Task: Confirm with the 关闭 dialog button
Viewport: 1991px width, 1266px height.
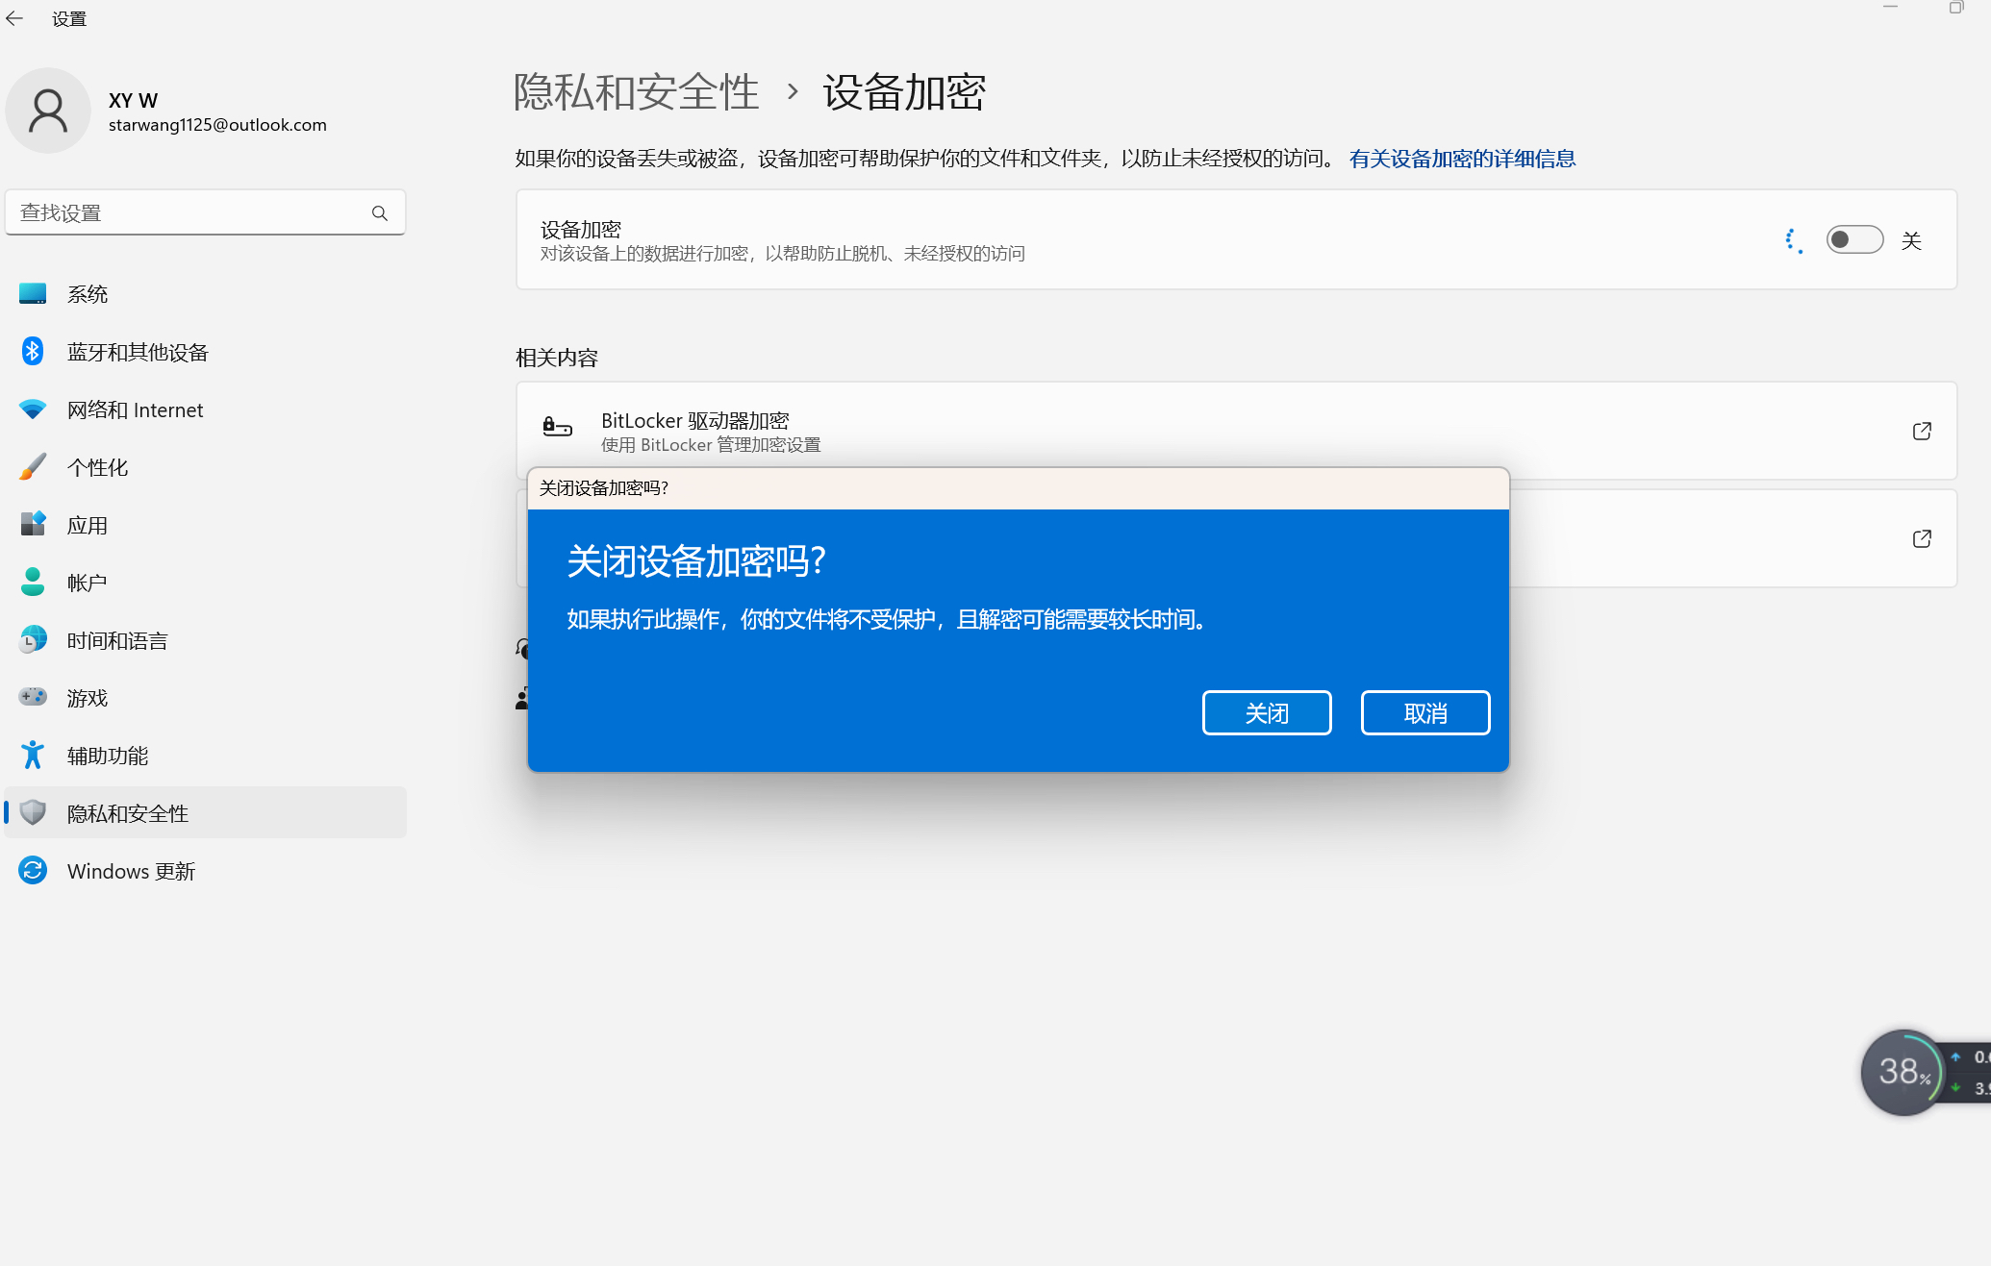Action: (x=1266, y=713)
